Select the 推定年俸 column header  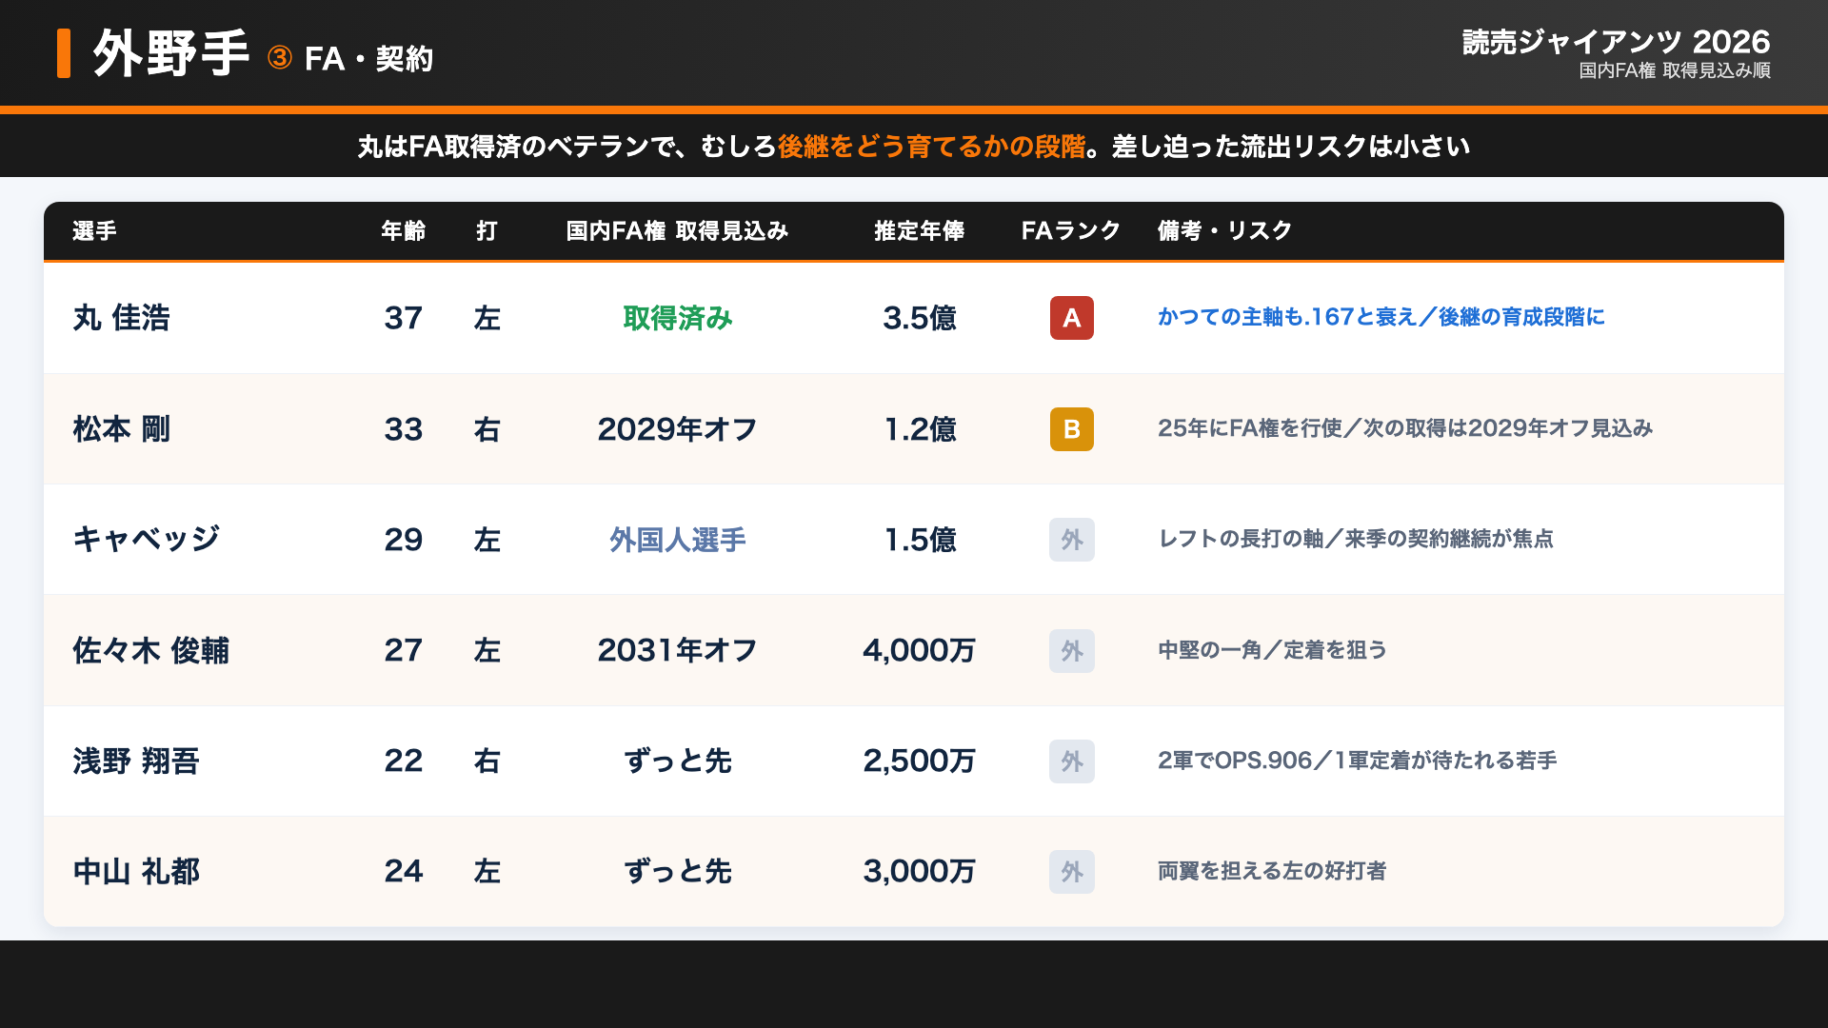tap(919, 230)
